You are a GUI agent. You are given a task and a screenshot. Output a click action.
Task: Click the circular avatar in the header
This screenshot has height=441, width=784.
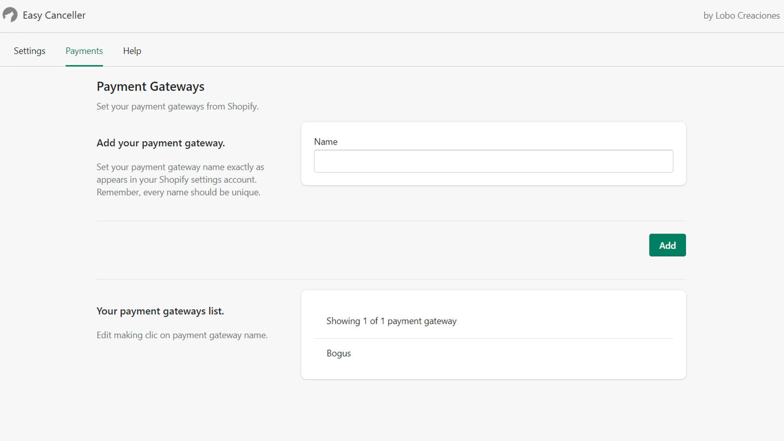(10, 15)
